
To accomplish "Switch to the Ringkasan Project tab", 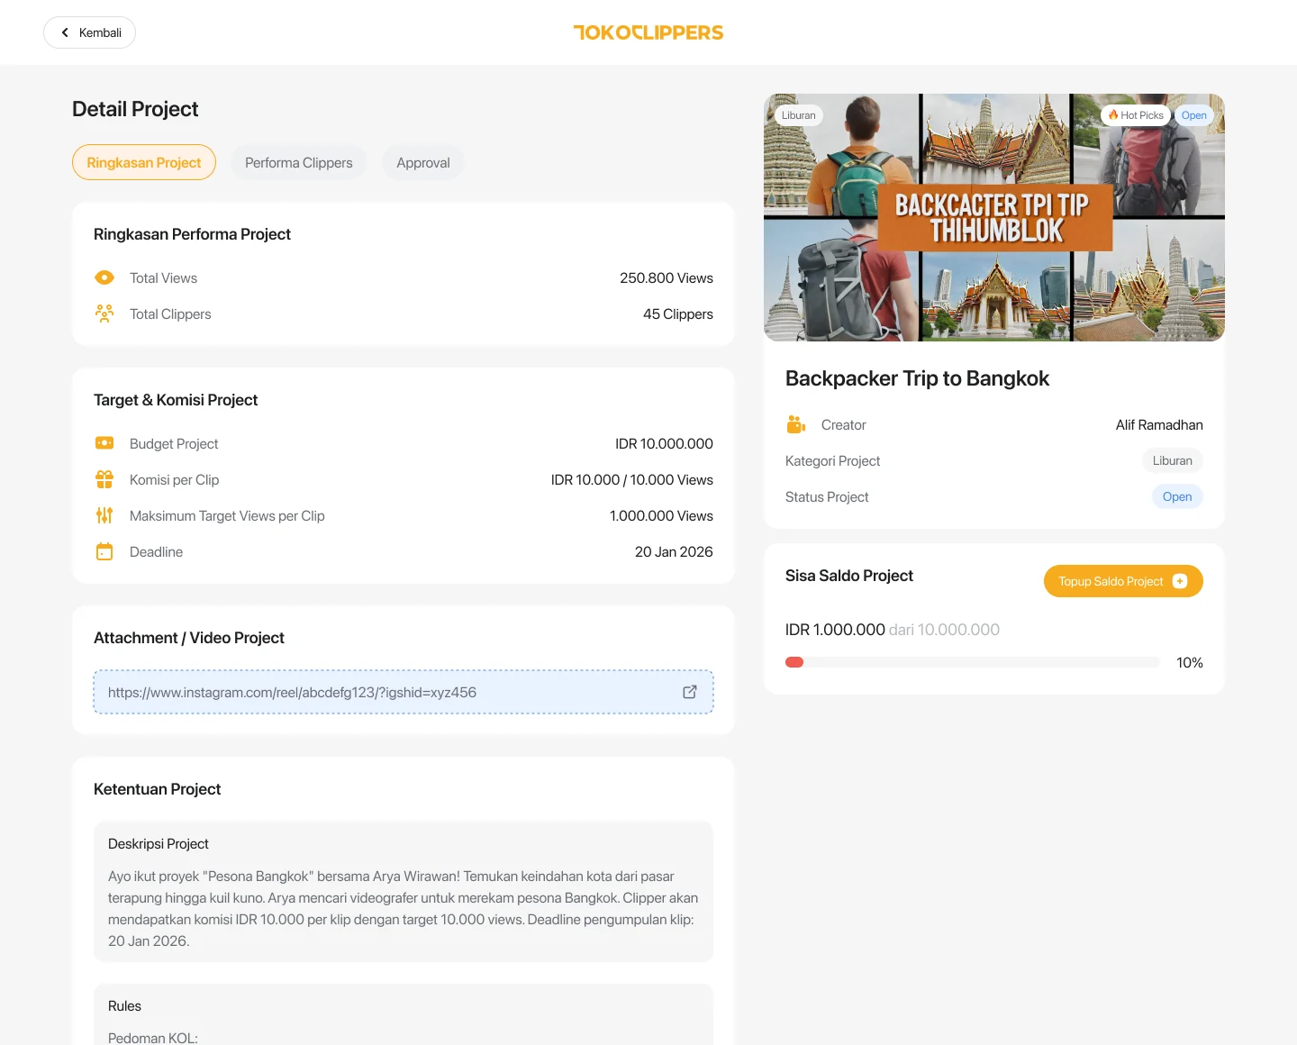I will 144,162.
